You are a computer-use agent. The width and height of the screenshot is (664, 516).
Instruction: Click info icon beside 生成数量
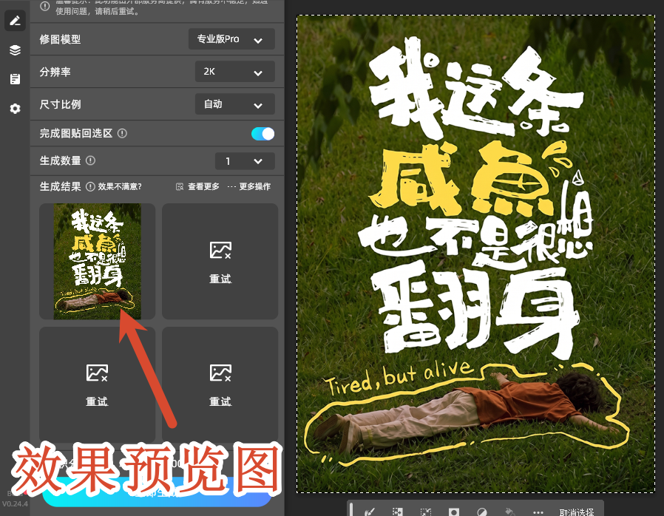click(91, 160)
